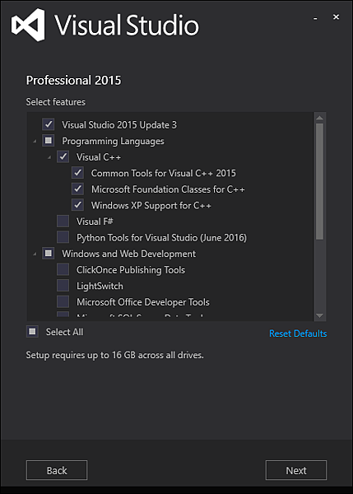
Task: Go to the Back button
Action: [57, 470]
